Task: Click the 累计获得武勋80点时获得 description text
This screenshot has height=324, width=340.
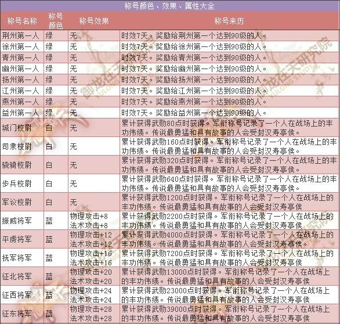Action: (x=163, y=123)
